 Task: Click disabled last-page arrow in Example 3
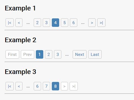point(74,86)
